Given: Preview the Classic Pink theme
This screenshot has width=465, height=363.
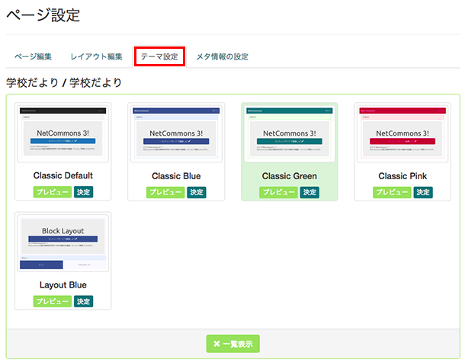Looking at the screenshot, I should [x=392, y=192].
